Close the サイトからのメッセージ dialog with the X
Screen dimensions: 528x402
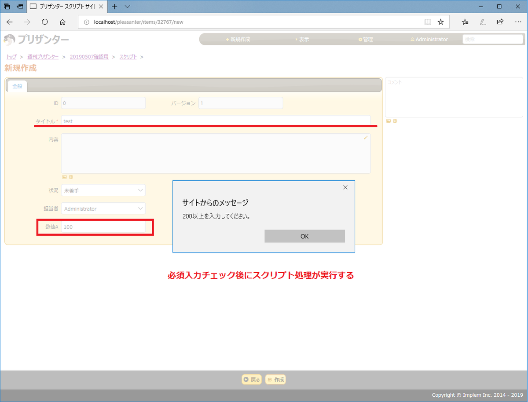click(x=345, y=187)
